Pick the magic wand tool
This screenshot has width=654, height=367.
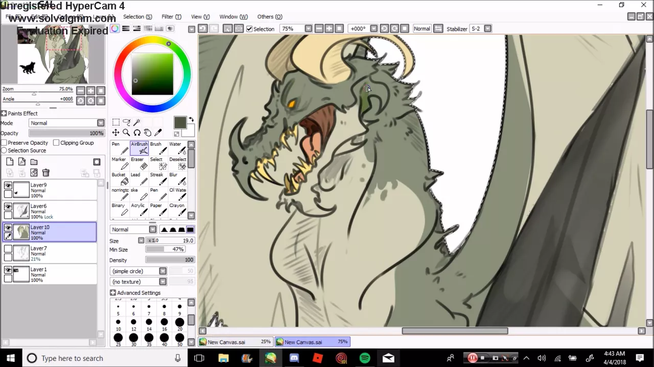pos(137,122)
